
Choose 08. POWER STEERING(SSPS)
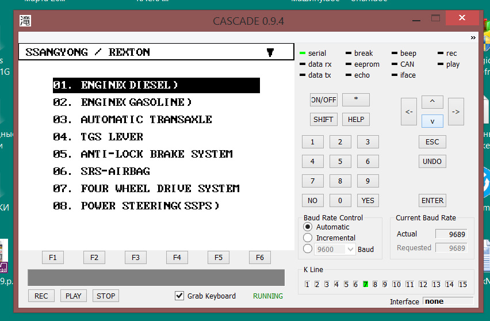pos(136,206)
